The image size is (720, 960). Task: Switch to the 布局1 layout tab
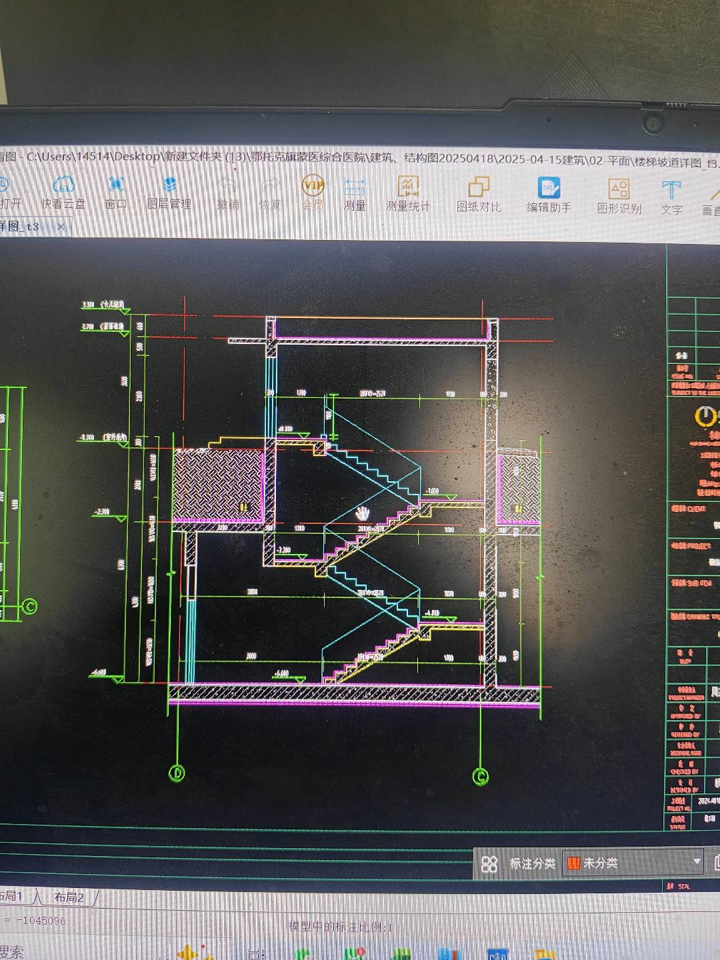click(x=12, y=896)
